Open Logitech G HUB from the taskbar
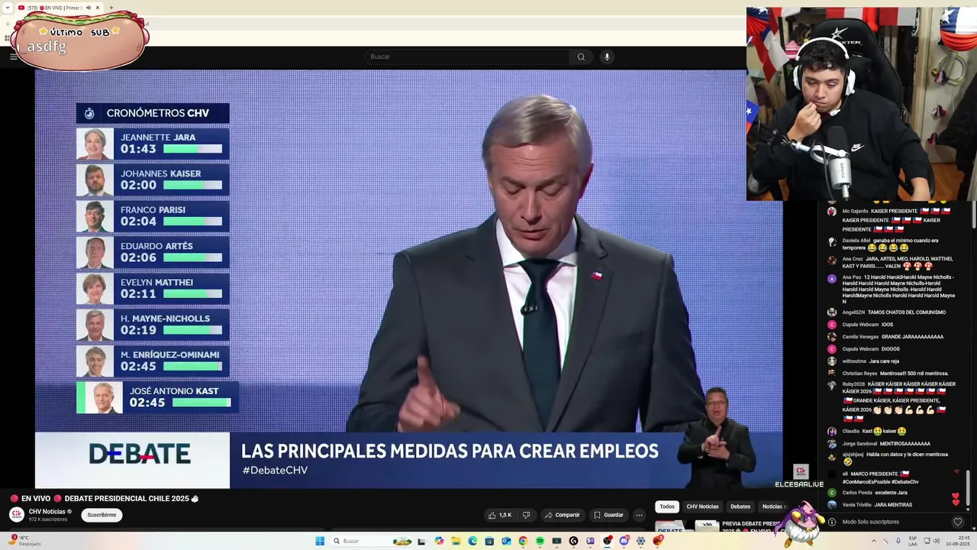Viewport: 977px width, 550px height. [x=573, y=541]
